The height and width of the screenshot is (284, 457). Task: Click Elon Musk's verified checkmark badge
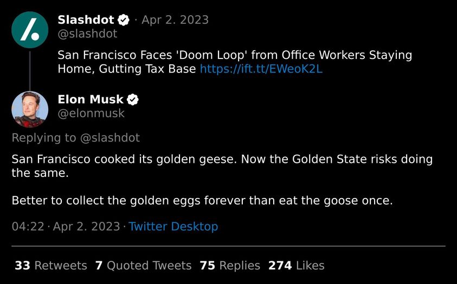point(133,100)
